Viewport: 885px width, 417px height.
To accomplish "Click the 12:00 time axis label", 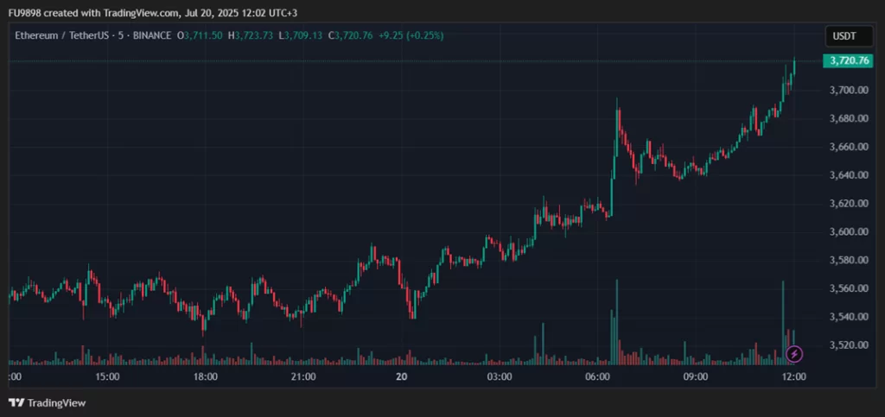I will [x=794, y=376].
